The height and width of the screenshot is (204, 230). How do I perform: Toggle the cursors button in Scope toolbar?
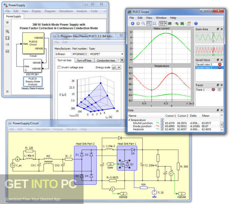tap(161, 24)
